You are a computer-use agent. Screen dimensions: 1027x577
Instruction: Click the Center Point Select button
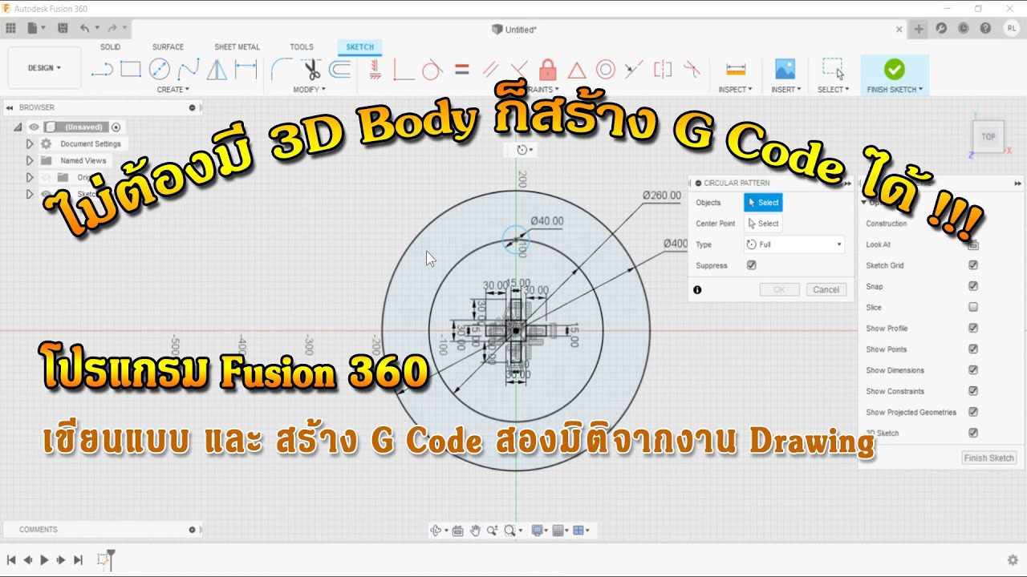[763, 224]
